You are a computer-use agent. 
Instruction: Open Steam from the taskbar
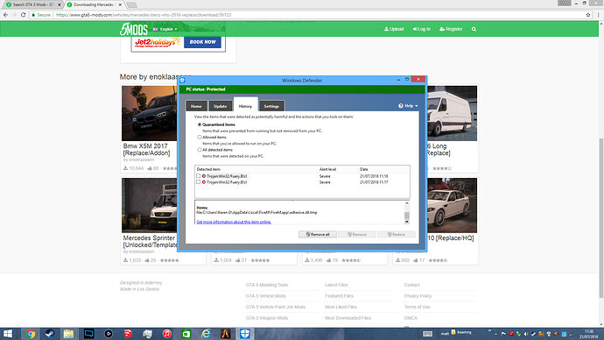point(50,334)
